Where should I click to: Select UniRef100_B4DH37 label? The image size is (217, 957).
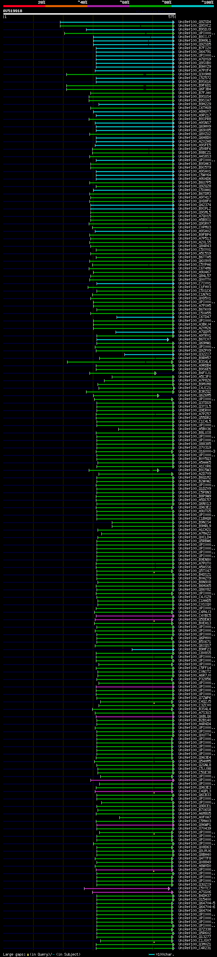tap(194, 895)
